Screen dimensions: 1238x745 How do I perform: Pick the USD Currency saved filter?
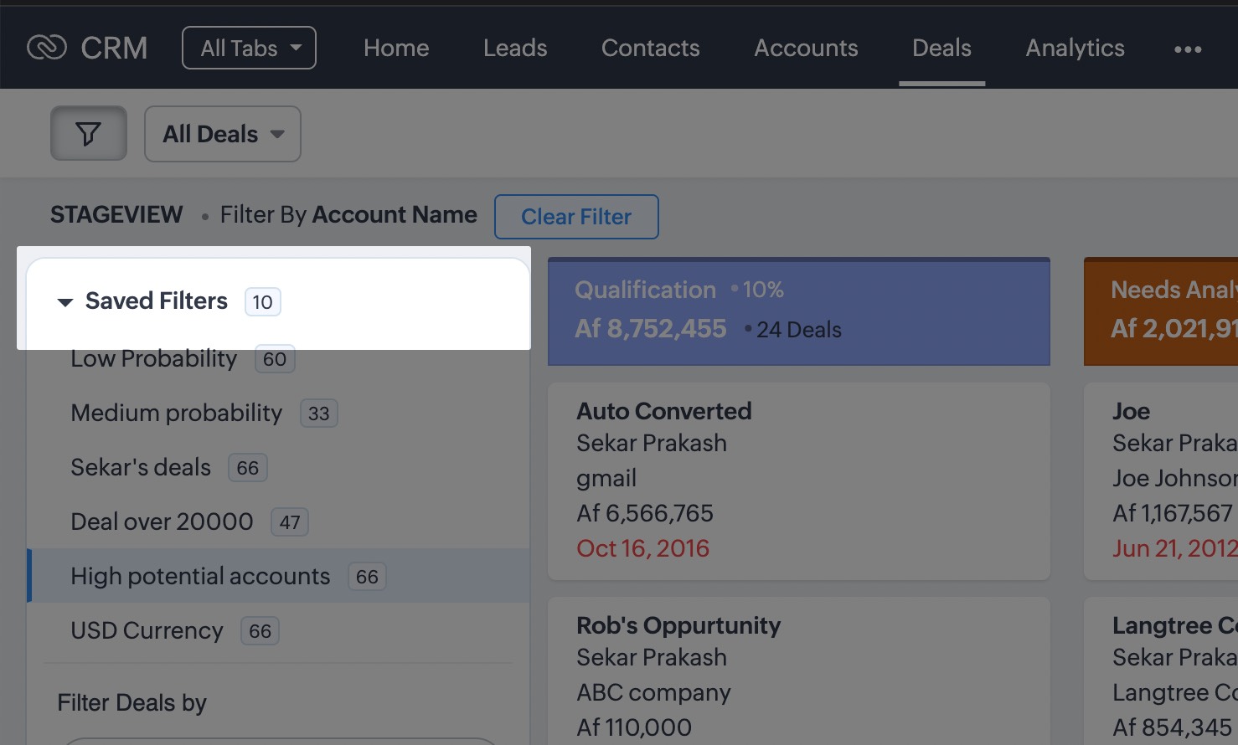click(147, 631)
